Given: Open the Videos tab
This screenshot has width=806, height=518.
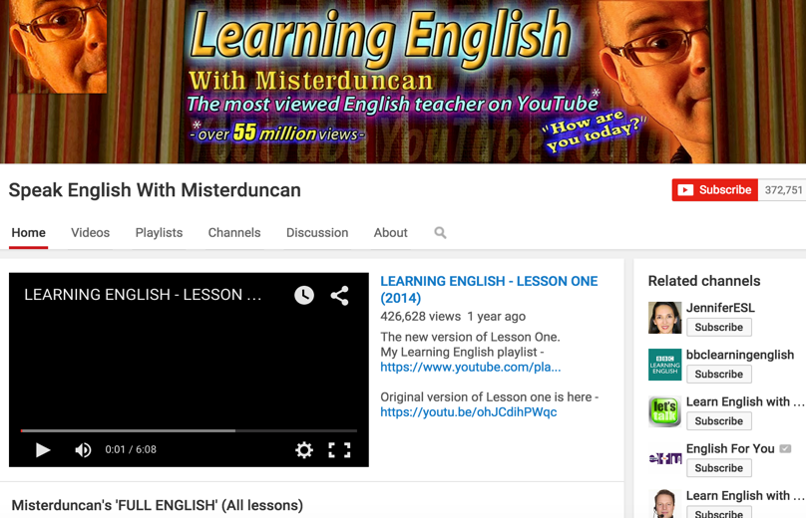Looking at the screenshot, I should point(91,232).
